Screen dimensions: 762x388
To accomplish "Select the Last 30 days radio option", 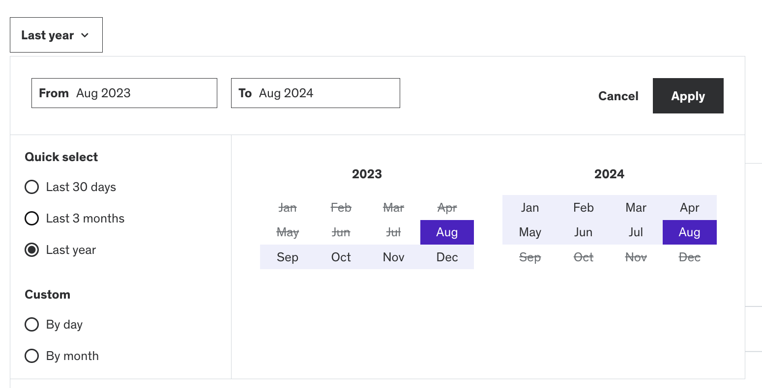I will [x=32, y=187].
